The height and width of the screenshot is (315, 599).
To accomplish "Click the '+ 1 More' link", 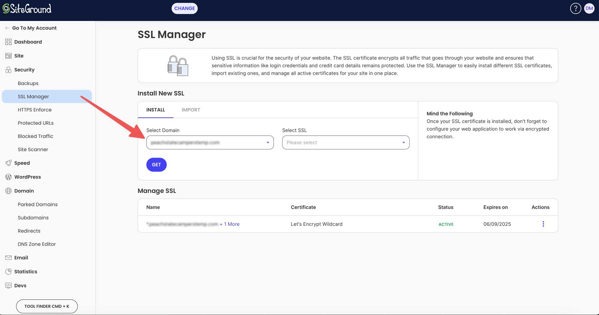I will point(230,224).
